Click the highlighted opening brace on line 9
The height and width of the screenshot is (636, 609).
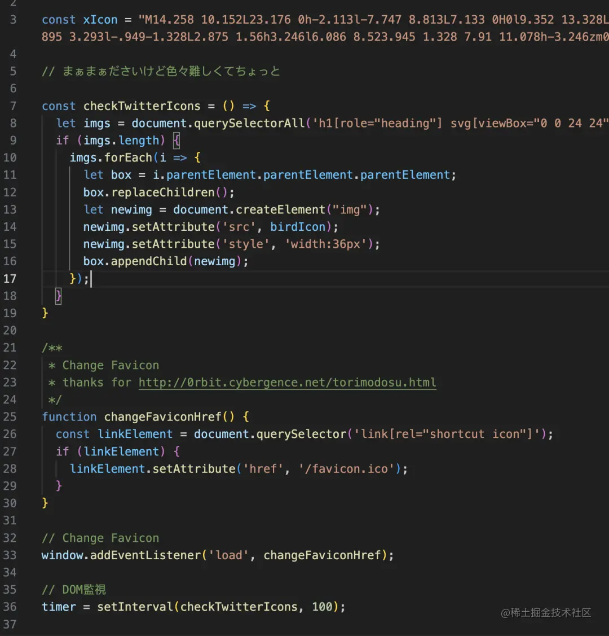[176, 141]
